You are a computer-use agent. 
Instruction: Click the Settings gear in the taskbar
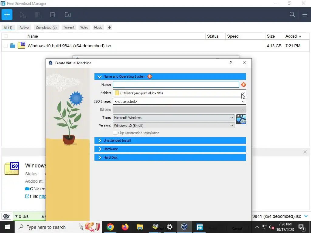169,227
